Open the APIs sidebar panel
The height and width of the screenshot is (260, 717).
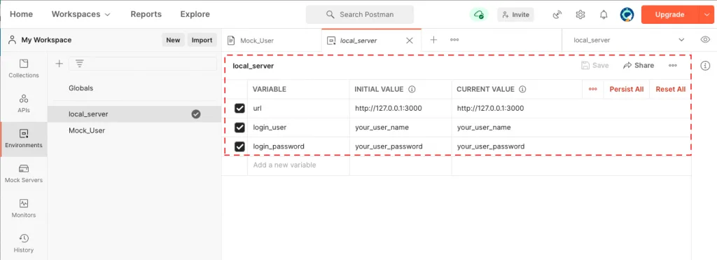pyautogui.click(x=24, y=104)
